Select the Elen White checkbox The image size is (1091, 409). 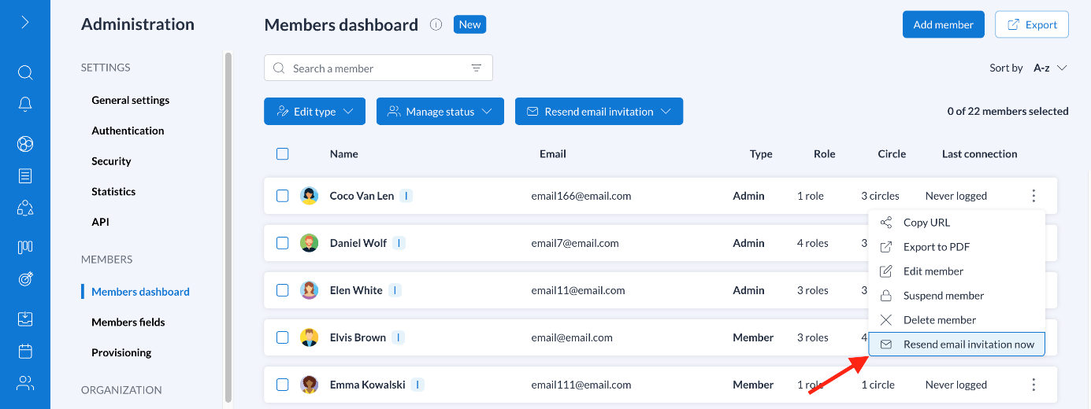(283, 290)
